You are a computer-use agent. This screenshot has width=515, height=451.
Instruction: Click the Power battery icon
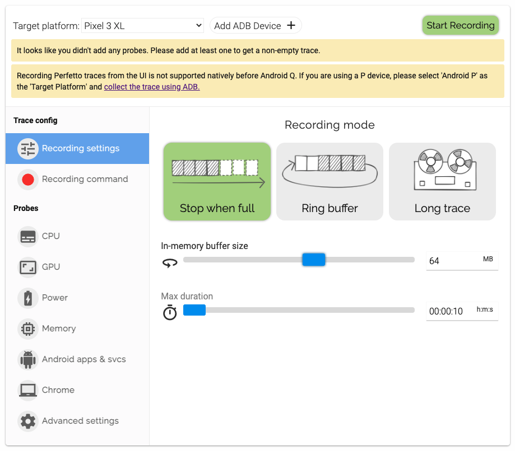coord(28,298)
